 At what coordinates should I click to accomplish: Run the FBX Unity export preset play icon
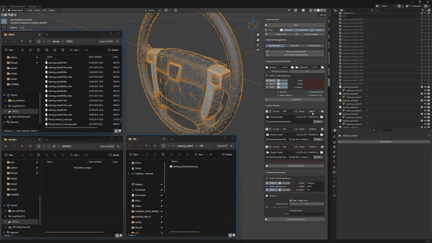point(322,111)
